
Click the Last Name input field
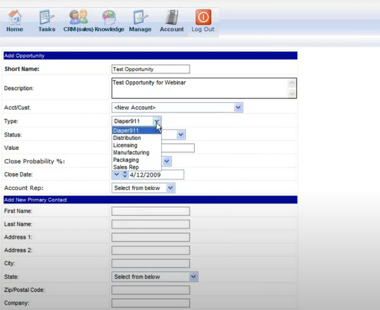click(151, 224)
